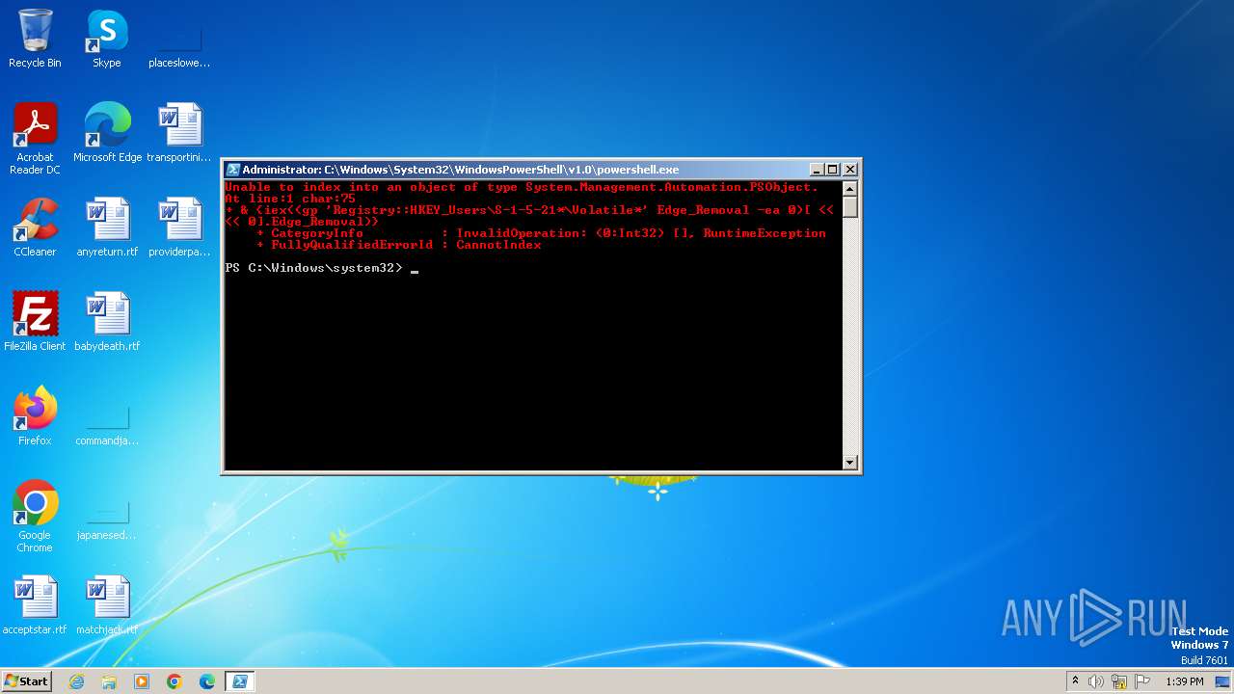Open the CCleaner desktop shortcut

click(x=35, y=227)
